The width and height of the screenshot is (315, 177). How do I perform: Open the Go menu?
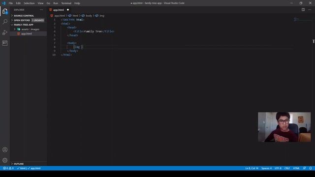click(48, 3)
